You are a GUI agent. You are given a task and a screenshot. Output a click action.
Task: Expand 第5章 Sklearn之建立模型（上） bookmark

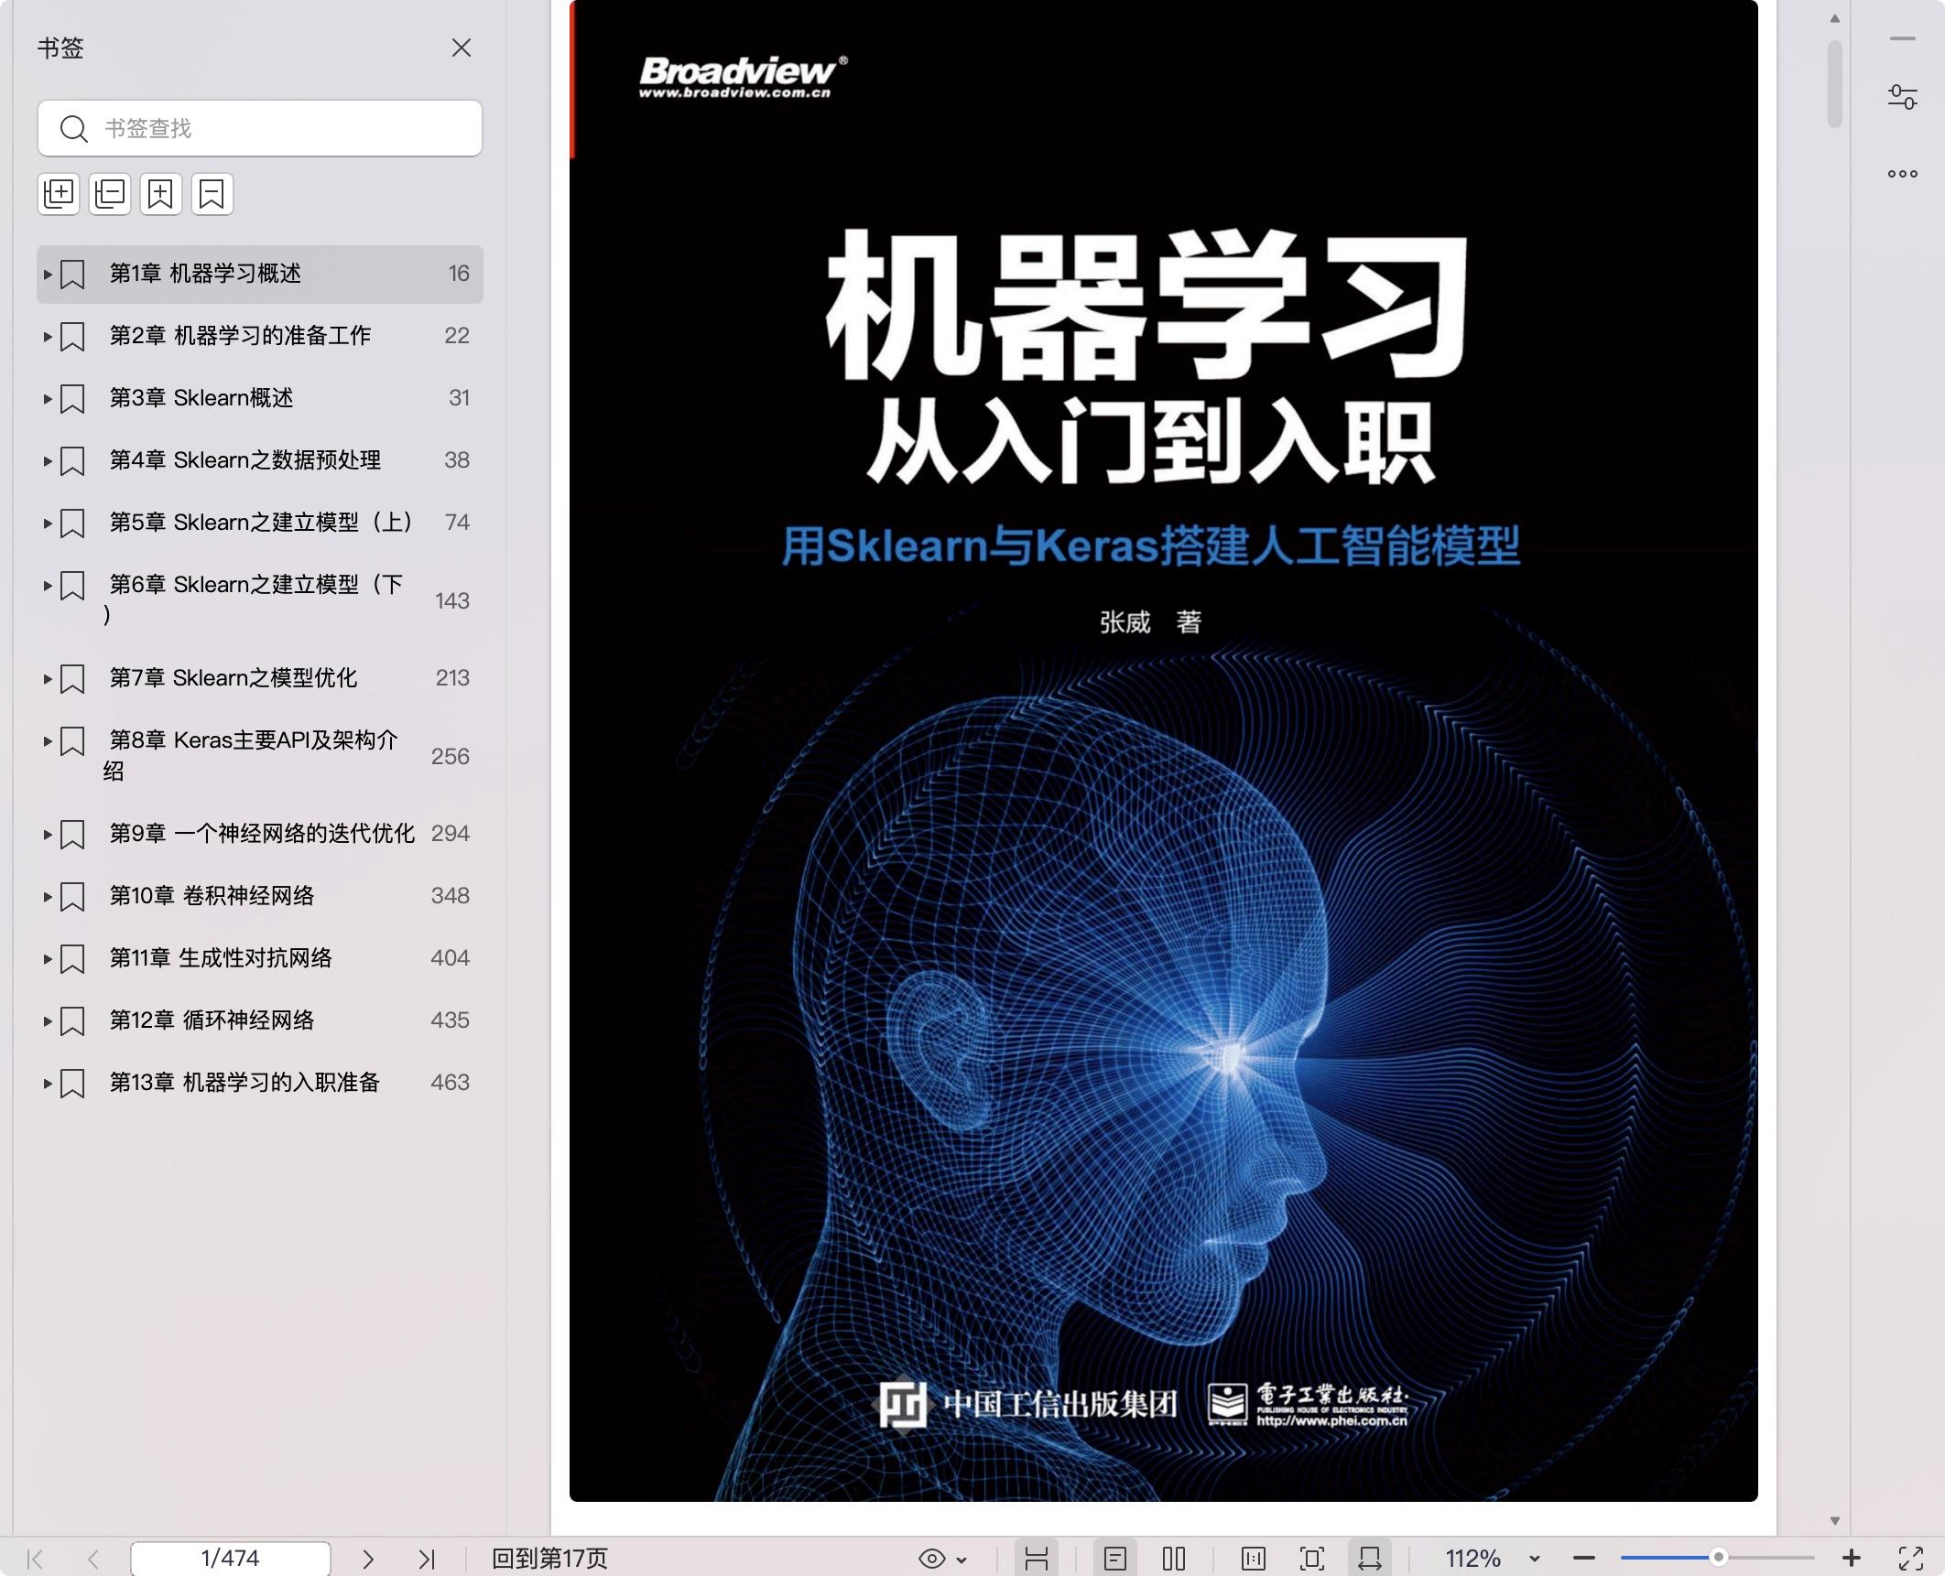click(48, 523)
